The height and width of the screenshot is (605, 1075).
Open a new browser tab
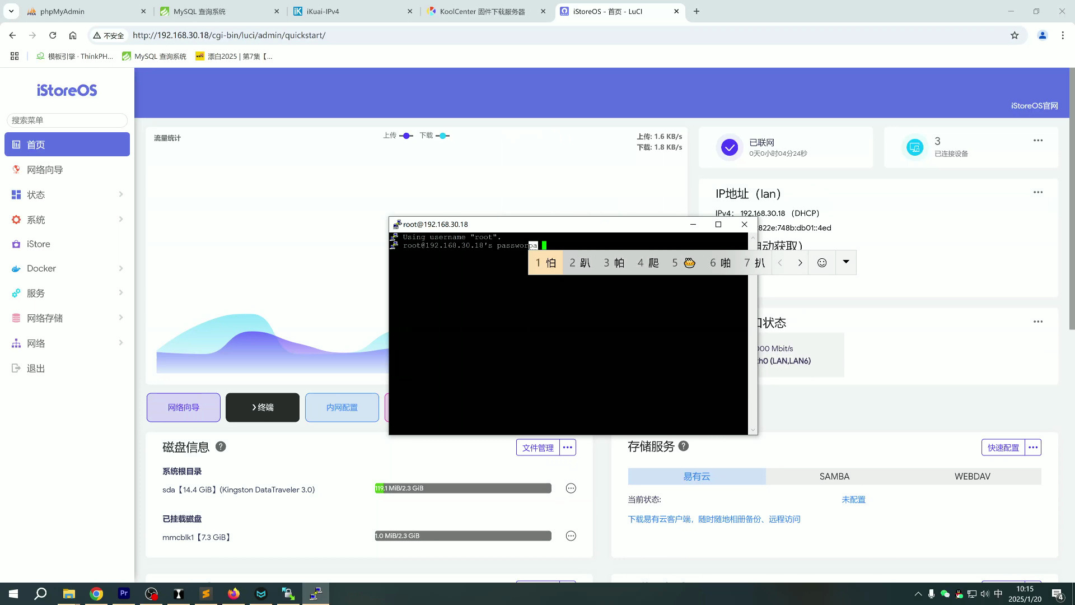pyautogui.click(x=697, y=11)
